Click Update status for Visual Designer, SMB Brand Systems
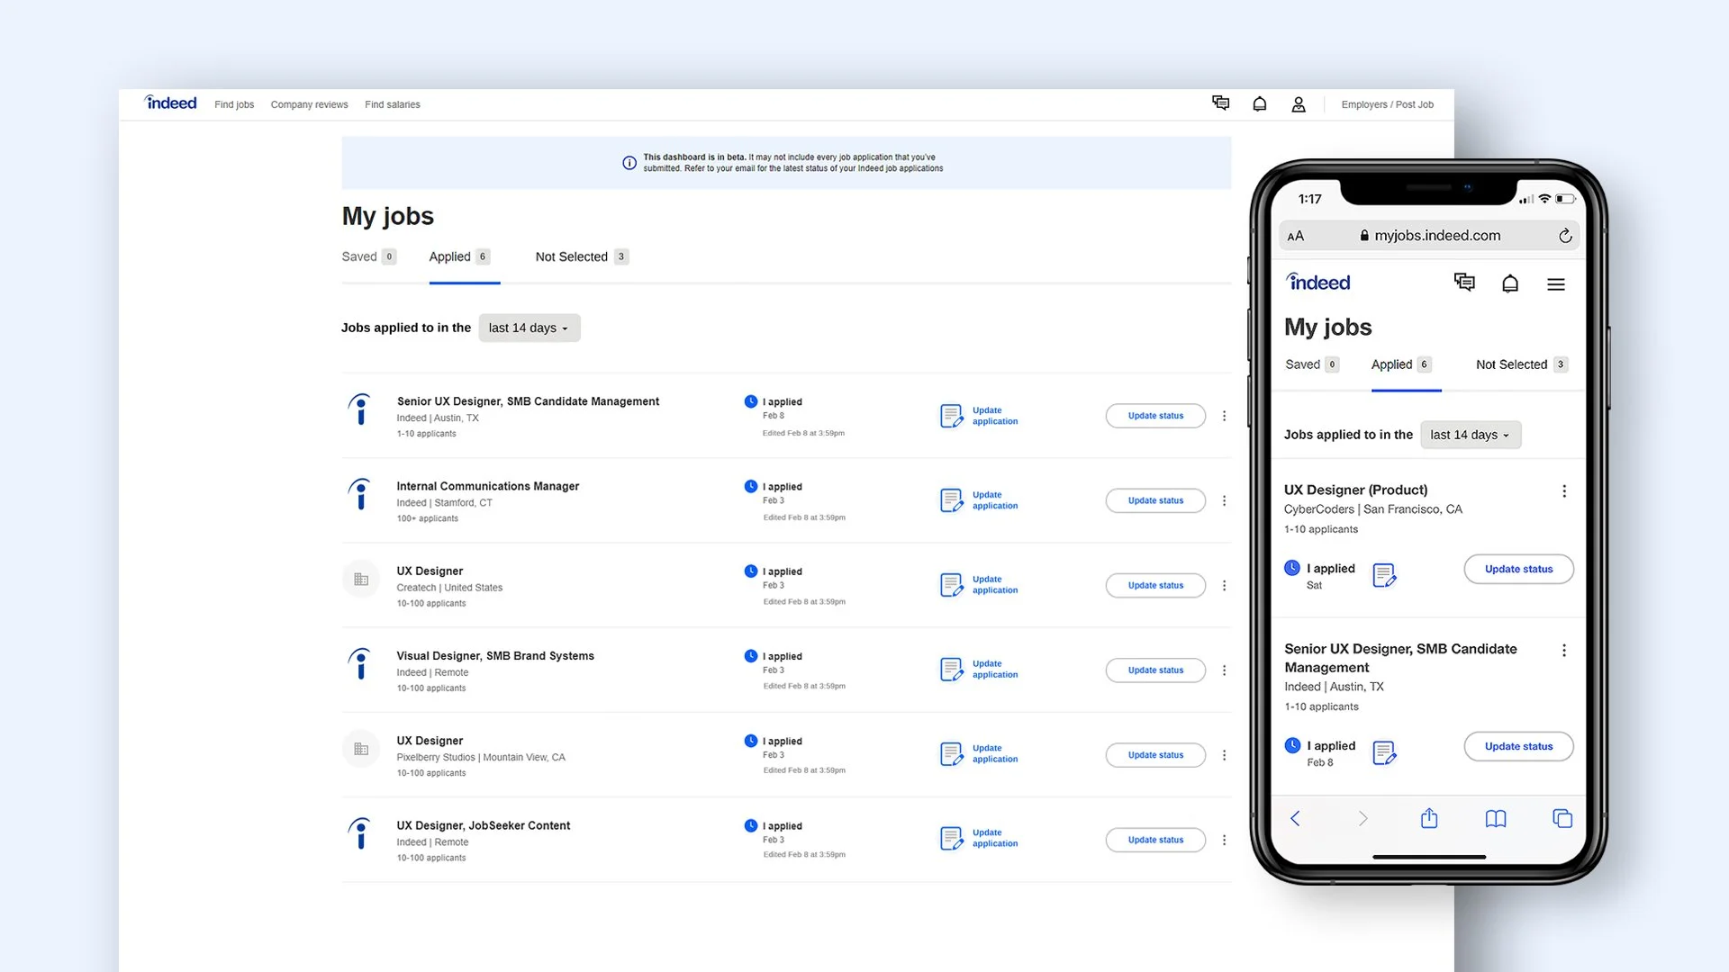 (1155, 670)
